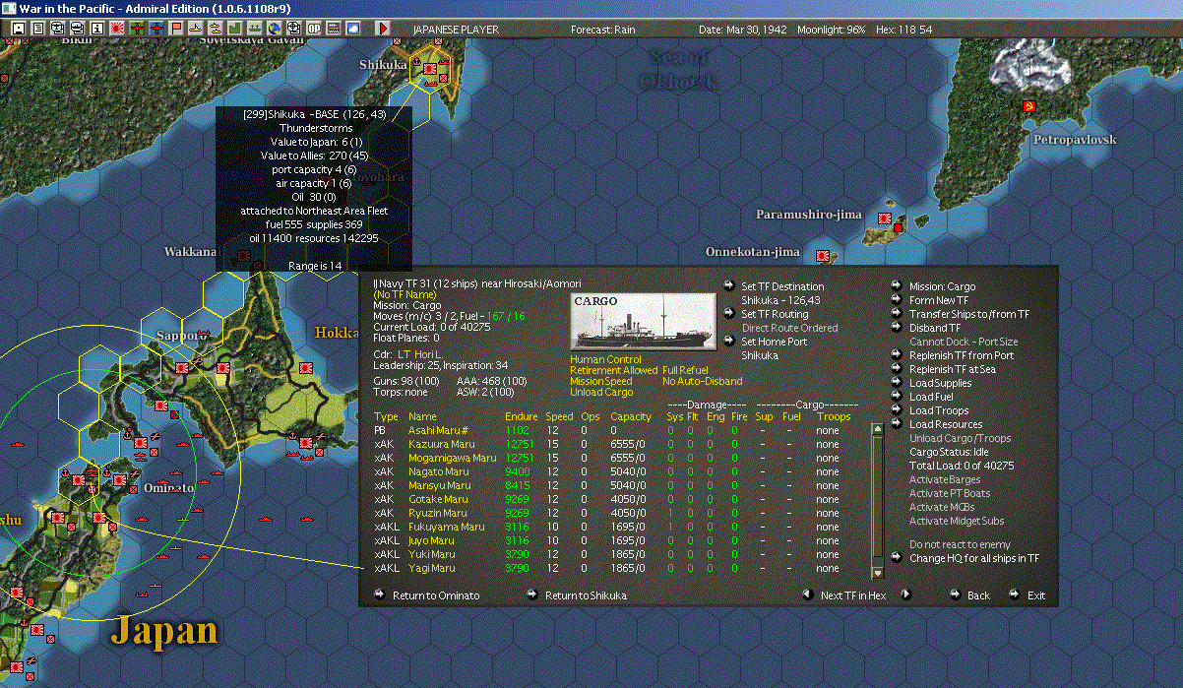Click the CARGO ship picture
This screenshot has height=688, width=1183.
coord(644,322)
